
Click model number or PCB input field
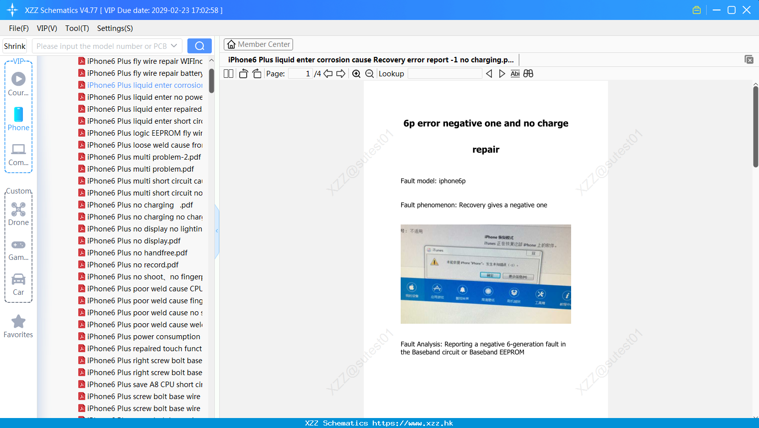click(x=102, y=46)
